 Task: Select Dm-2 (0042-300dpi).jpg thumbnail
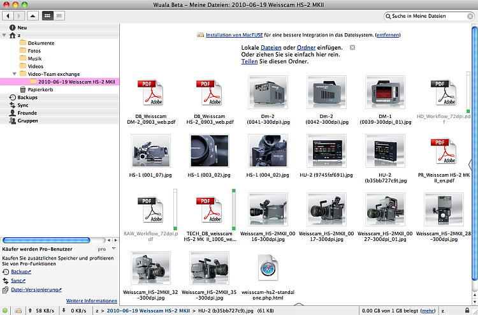[x=326, y=92]
